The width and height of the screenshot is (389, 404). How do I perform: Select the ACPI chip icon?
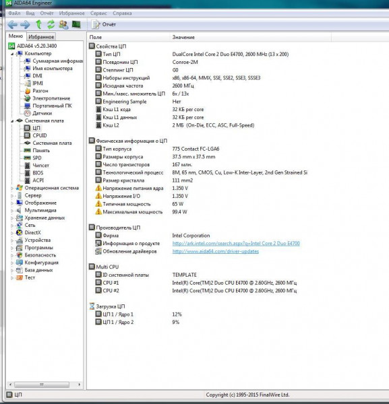(28, 180)
